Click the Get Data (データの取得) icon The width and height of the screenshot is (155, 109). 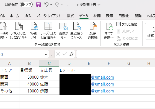point(4,26)
